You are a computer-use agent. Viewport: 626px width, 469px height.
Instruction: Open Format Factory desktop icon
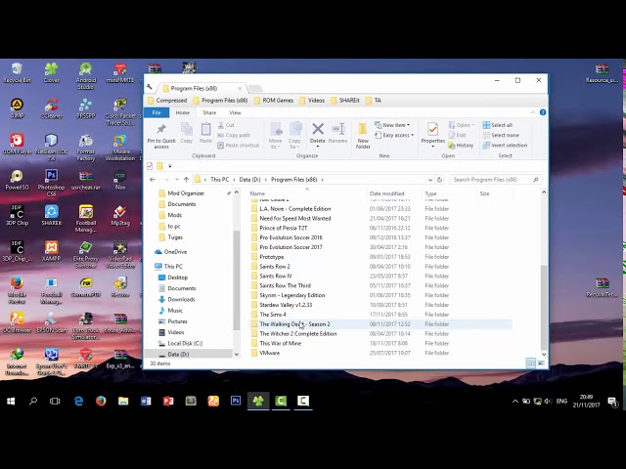tap(86, 148)
